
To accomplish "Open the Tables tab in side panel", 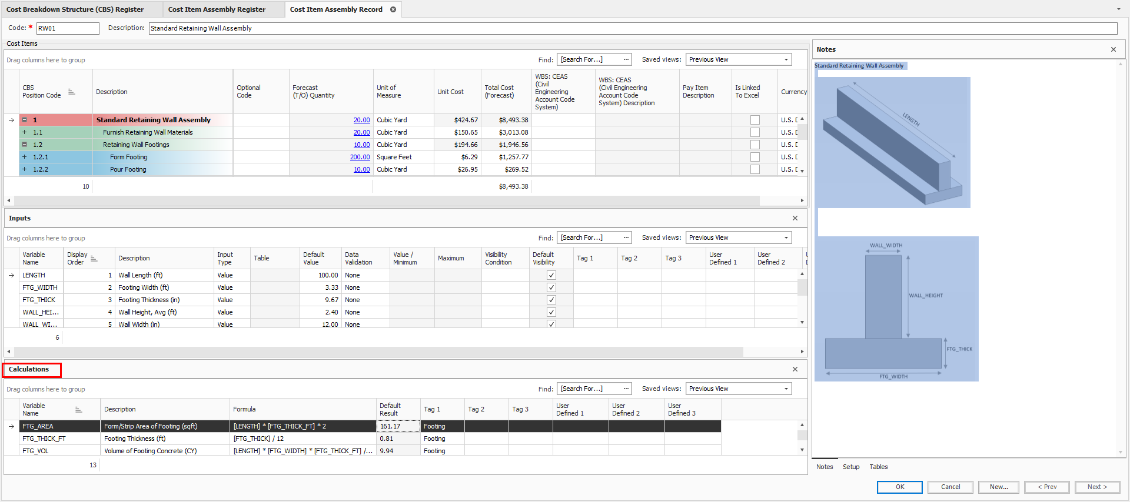I will [878, 467].
